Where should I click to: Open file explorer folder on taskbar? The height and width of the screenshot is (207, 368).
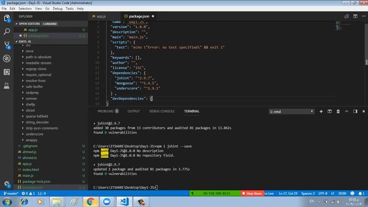[x=57, y=202]
